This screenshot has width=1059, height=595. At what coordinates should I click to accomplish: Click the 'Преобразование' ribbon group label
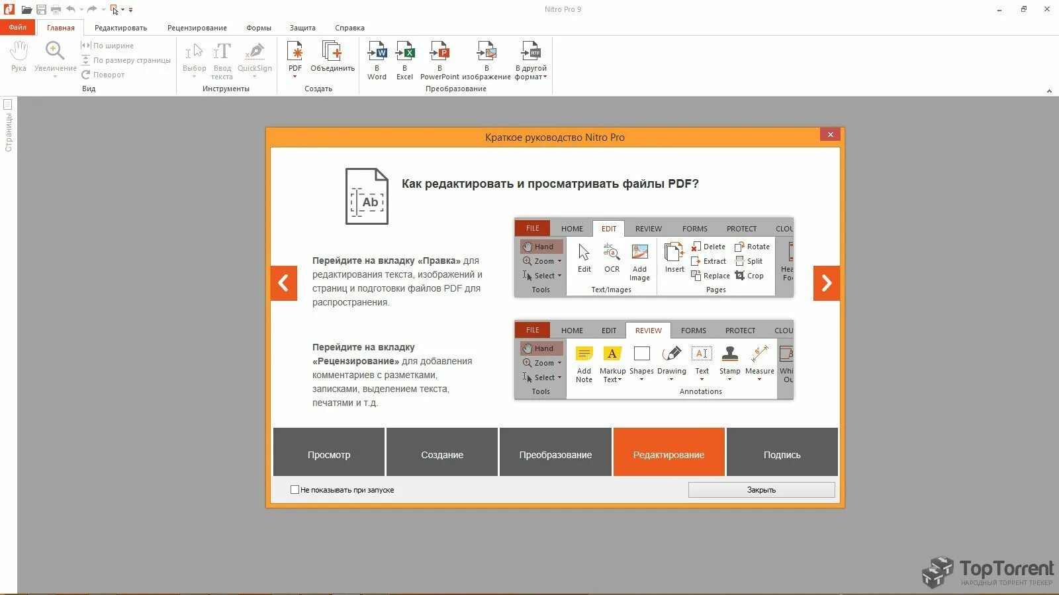tap(456, 89)
